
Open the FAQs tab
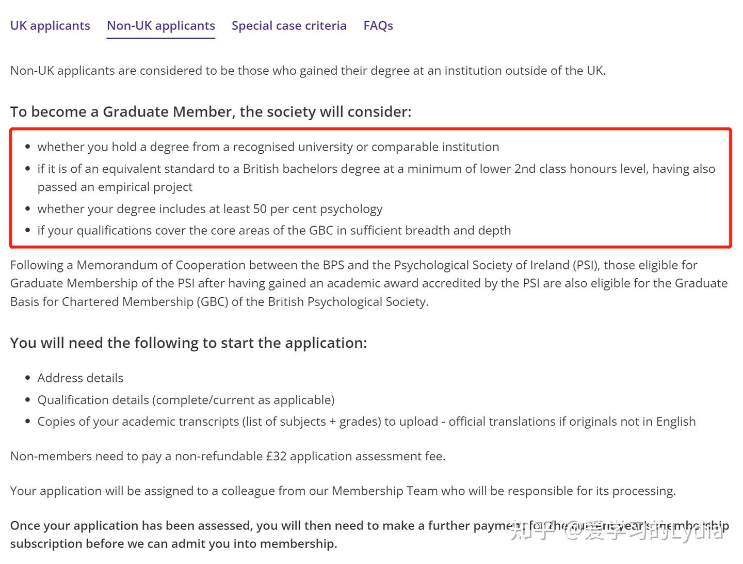point(378,26)
